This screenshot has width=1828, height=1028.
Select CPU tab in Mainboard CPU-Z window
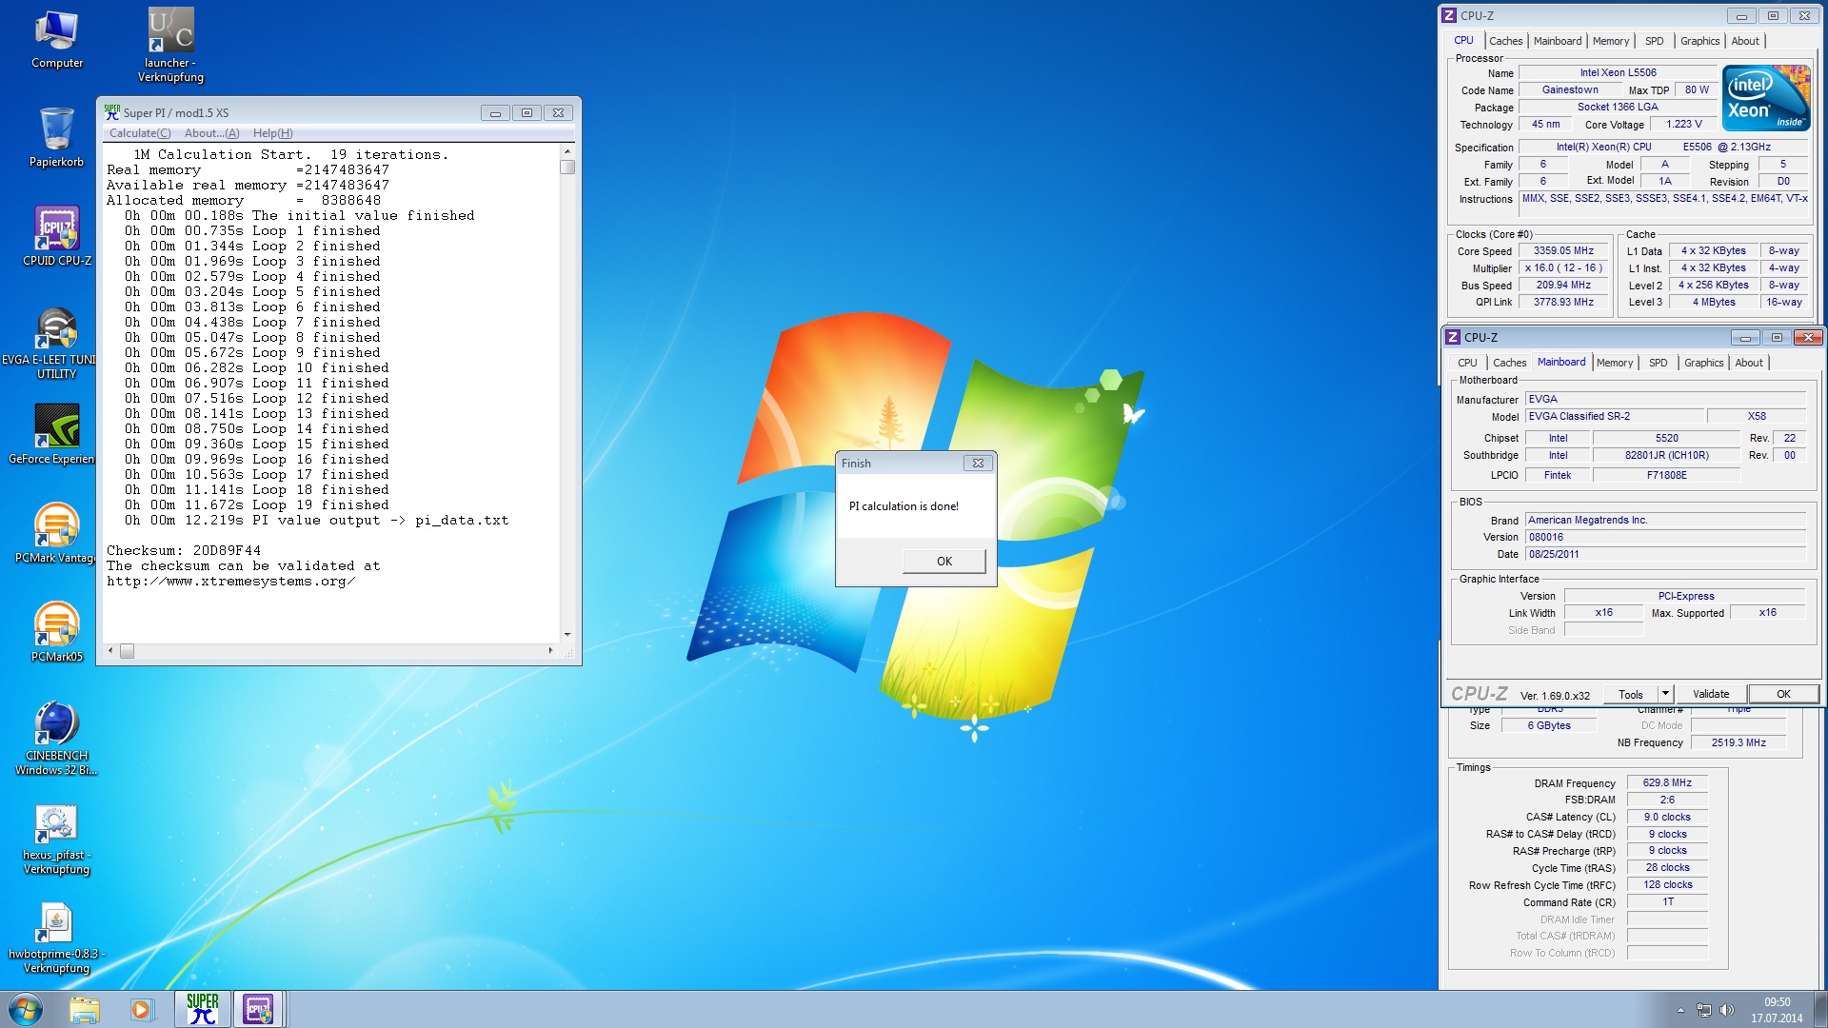click(x=1467, y=363)
